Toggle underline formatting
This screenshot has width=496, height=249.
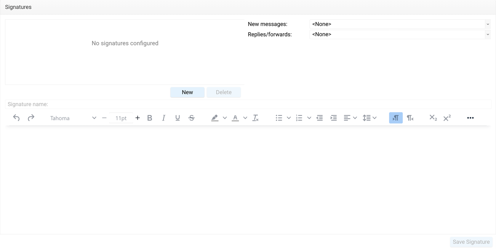coord(177,118)
